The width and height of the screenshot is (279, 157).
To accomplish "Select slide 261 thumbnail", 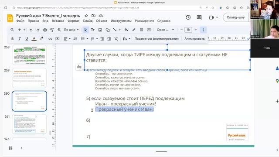I will click(29, 124).
